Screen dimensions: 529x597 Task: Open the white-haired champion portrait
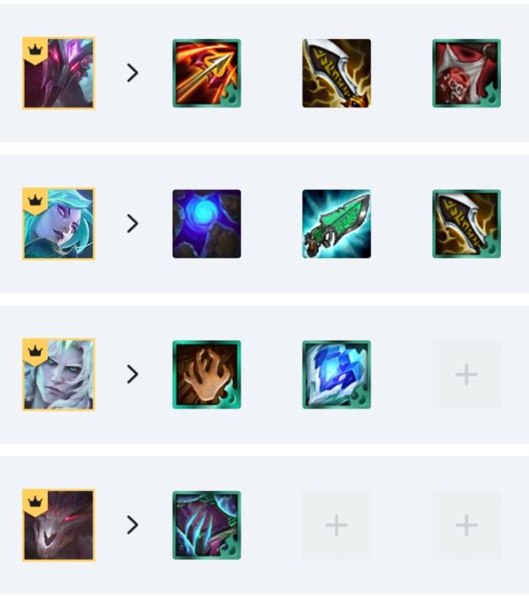click(x=58, y=375)
